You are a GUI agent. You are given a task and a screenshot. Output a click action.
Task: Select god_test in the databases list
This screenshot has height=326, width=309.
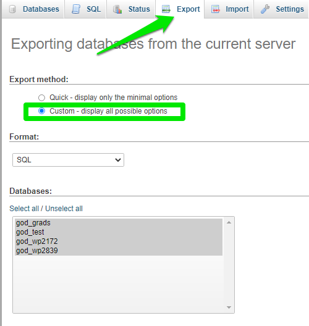(x=119, y=232)
